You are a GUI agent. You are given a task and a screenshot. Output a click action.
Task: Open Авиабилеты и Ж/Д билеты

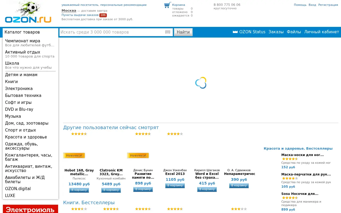coord(25,180)
